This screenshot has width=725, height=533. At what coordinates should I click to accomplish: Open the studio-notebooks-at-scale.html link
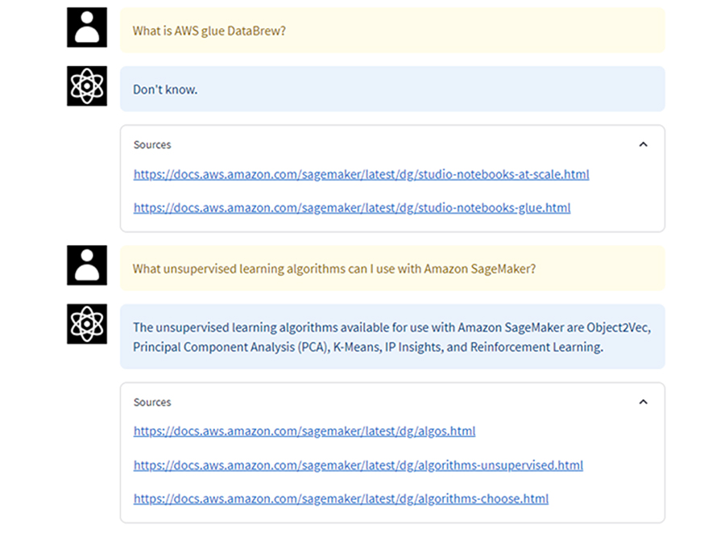361,174
